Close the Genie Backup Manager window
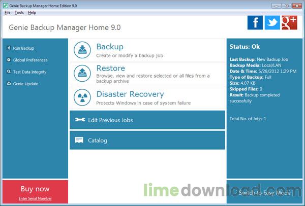 click(x=297, y=6)
